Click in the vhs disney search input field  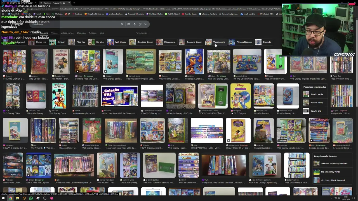[x=76, y=24]
